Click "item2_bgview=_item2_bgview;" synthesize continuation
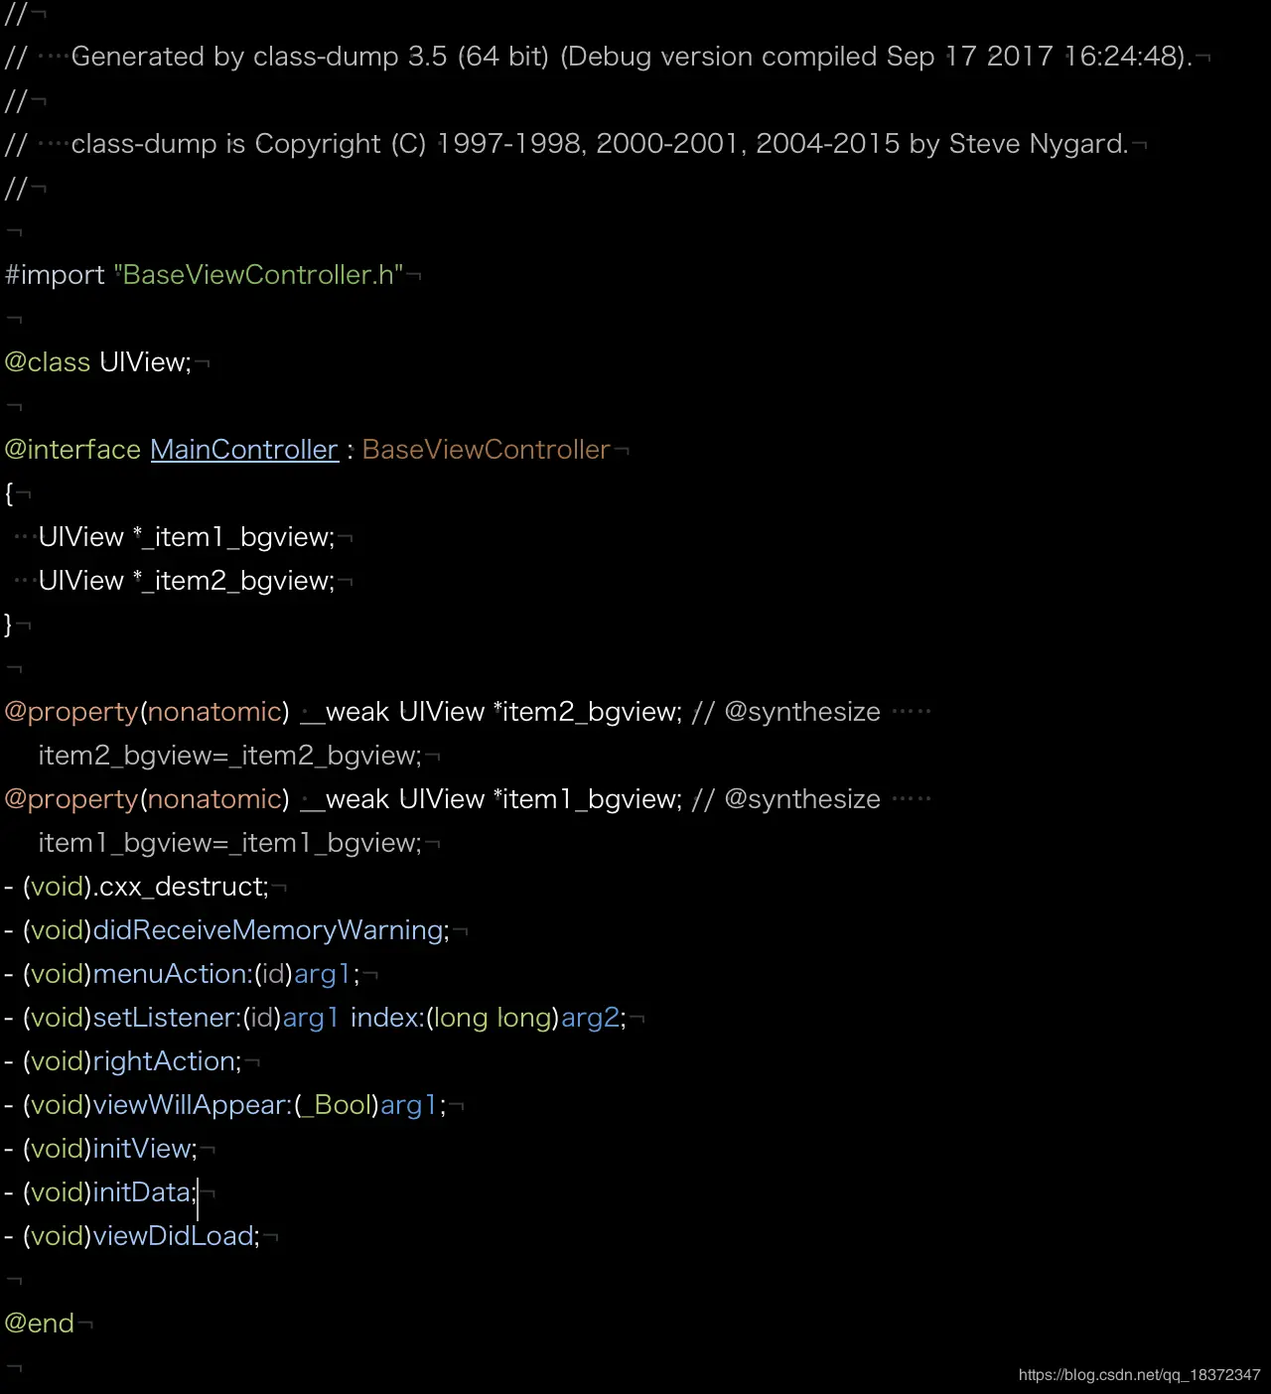The width and height of the screenshot is (1271, 1394). pyautogui.click(x=230, y=756)
